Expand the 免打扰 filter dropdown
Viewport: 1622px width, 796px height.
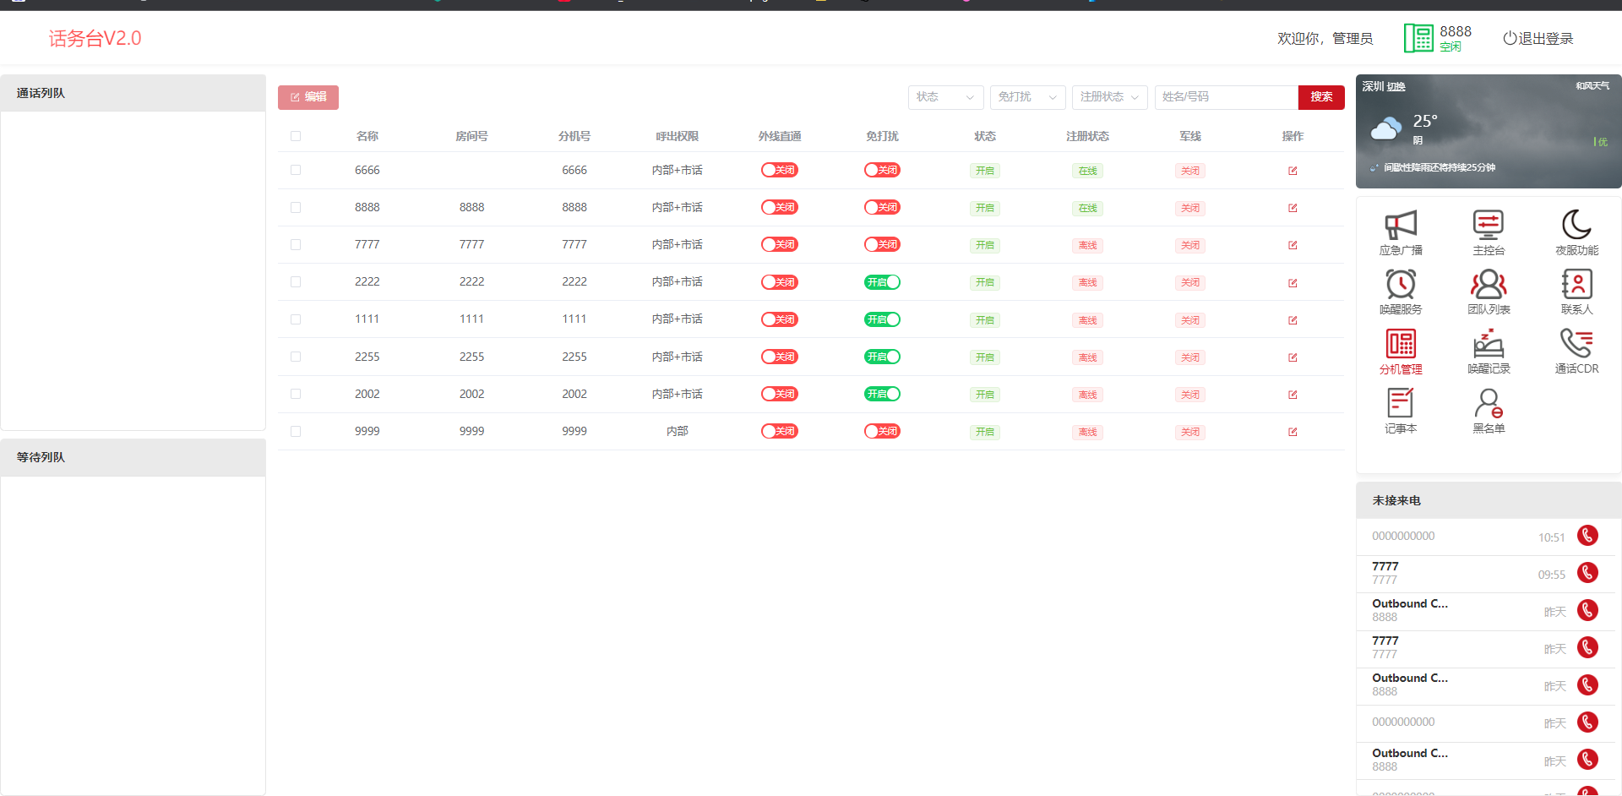click(1026, 97)
